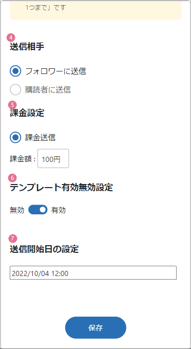Click the 有効 label beside the switch

pyautogui.click(x=58, y=210)
